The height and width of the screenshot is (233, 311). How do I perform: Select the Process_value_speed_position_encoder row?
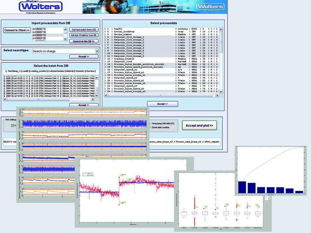click(x=161, y=67)
